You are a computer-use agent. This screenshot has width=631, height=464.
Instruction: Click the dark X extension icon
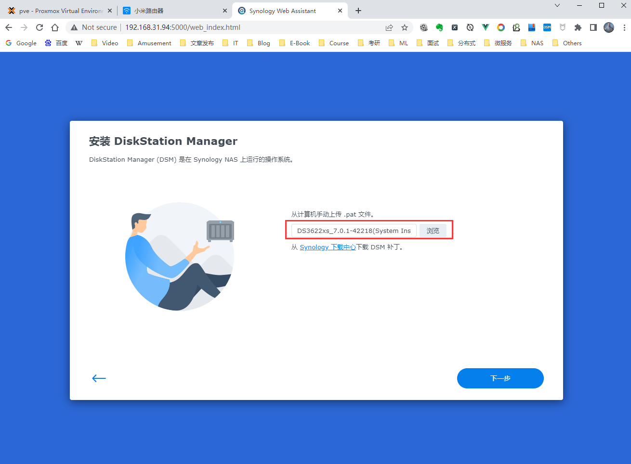[455, 27]
